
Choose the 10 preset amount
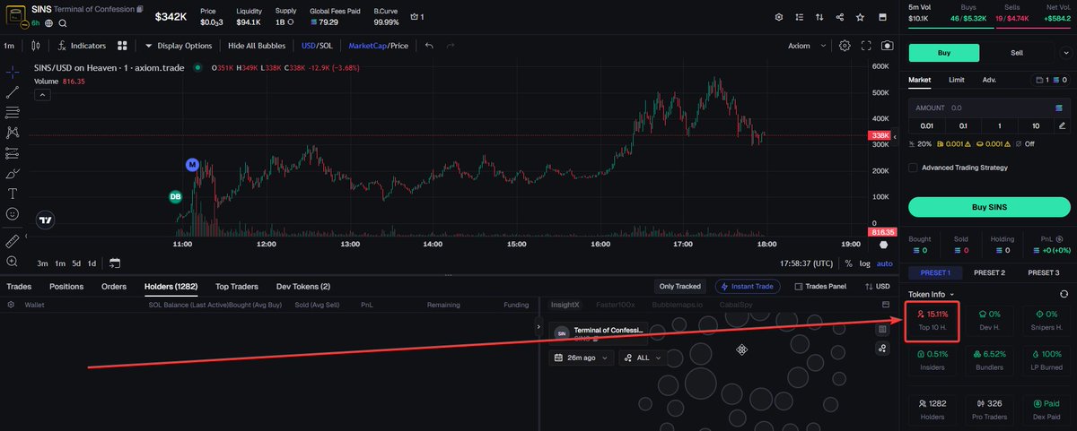1036,126
